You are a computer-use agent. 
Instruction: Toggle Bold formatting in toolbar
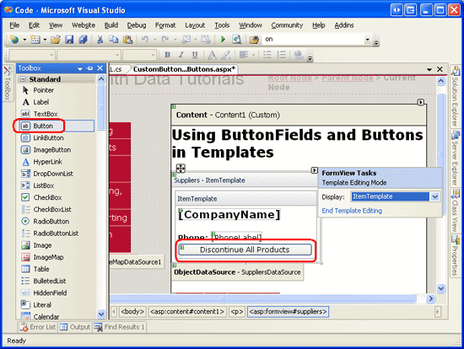pos(168,55)
